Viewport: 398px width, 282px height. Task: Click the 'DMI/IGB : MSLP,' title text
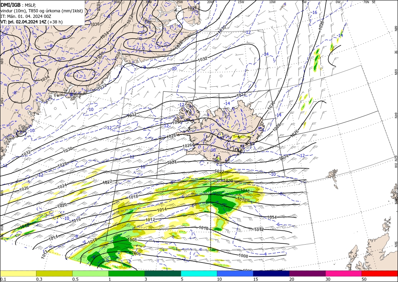point(18,4)
